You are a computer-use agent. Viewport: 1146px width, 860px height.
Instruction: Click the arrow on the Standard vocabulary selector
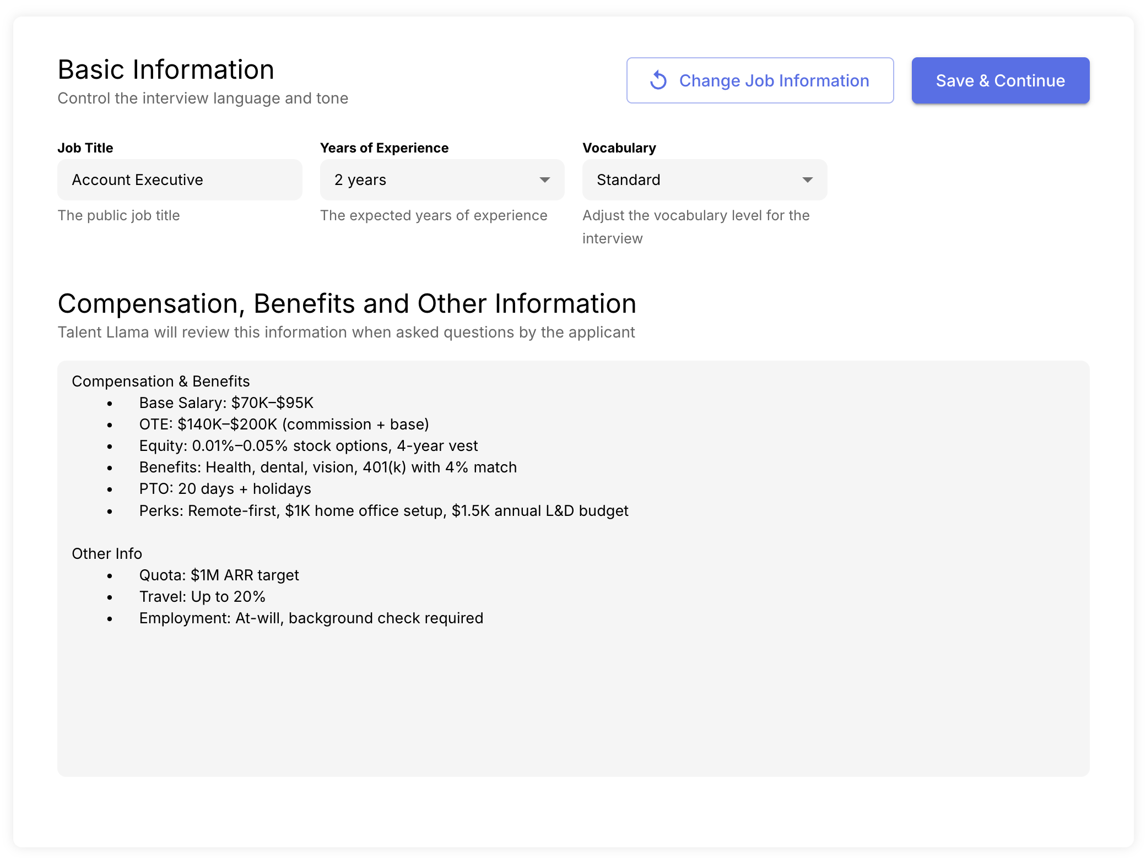[x=807, y=180]
